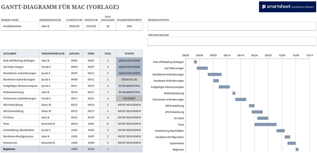The height and width of the screenshot is (153, 317).
Task: Select Frank C. in Auf Ziele einigen row
Action: tap(53, 67)
